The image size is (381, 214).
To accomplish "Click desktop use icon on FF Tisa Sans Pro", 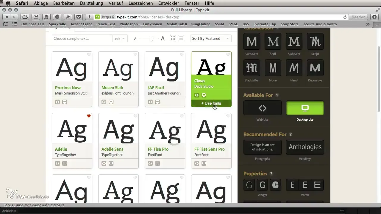I will tap(204, 163).
